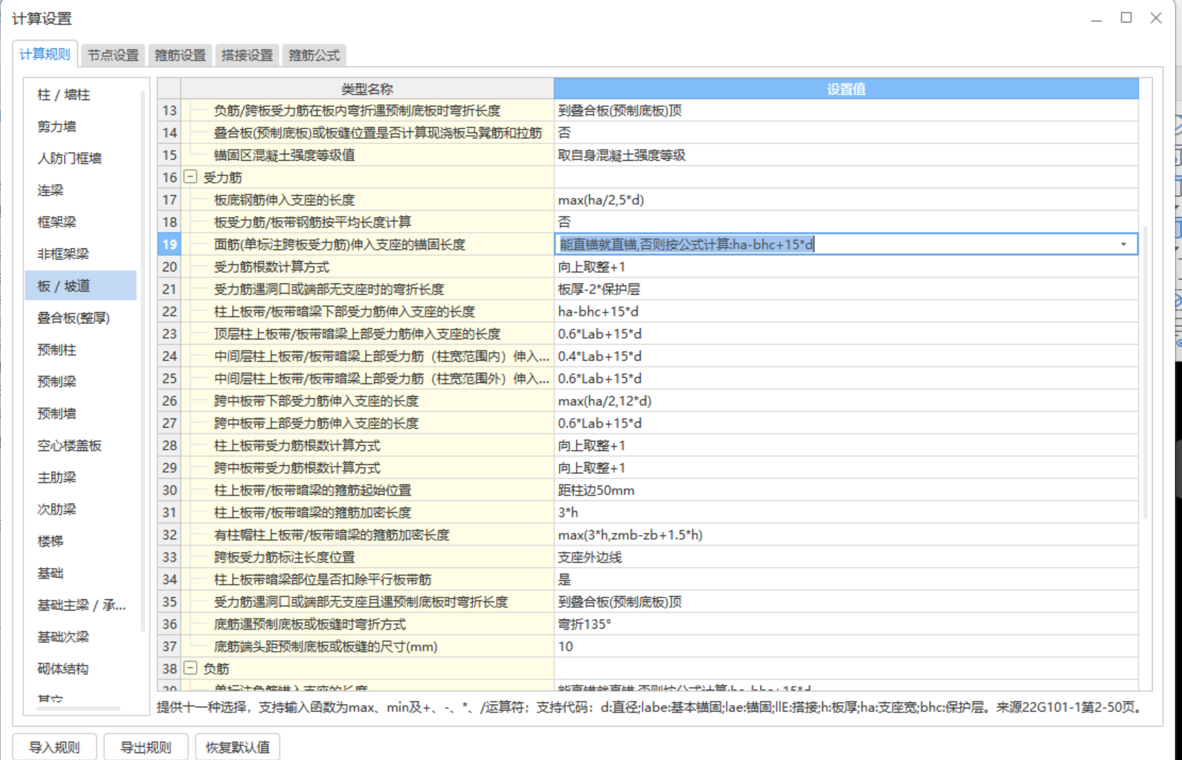Select 预制墙 category
Image resolution: width=1182 pixels, height=760 pixels.
pos(81,413)
